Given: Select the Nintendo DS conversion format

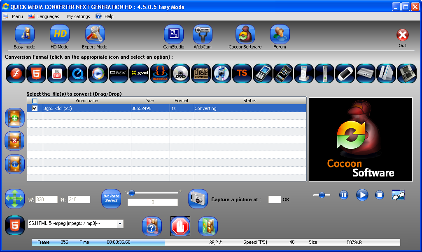Looking at the screenshot, I should pyautogui.click(x=407, y=73).
